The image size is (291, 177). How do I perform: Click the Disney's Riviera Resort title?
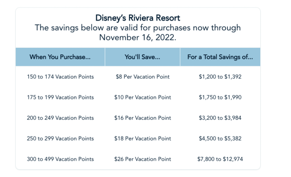click(138, 18)
